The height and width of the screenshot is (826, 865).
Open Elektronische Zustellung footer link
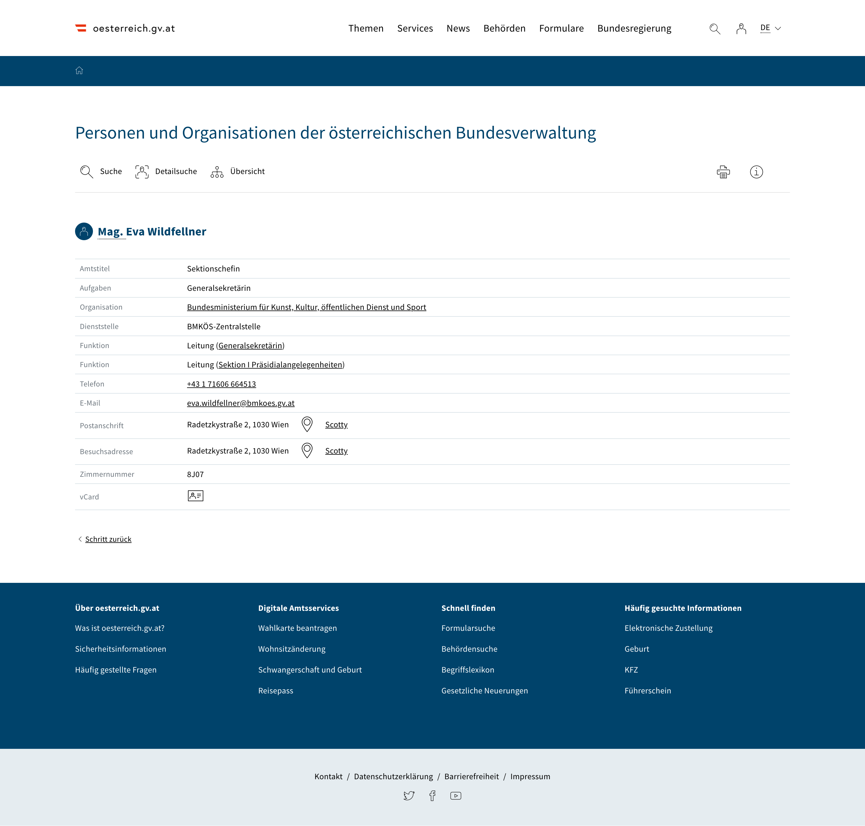click(x=668, y=628)
